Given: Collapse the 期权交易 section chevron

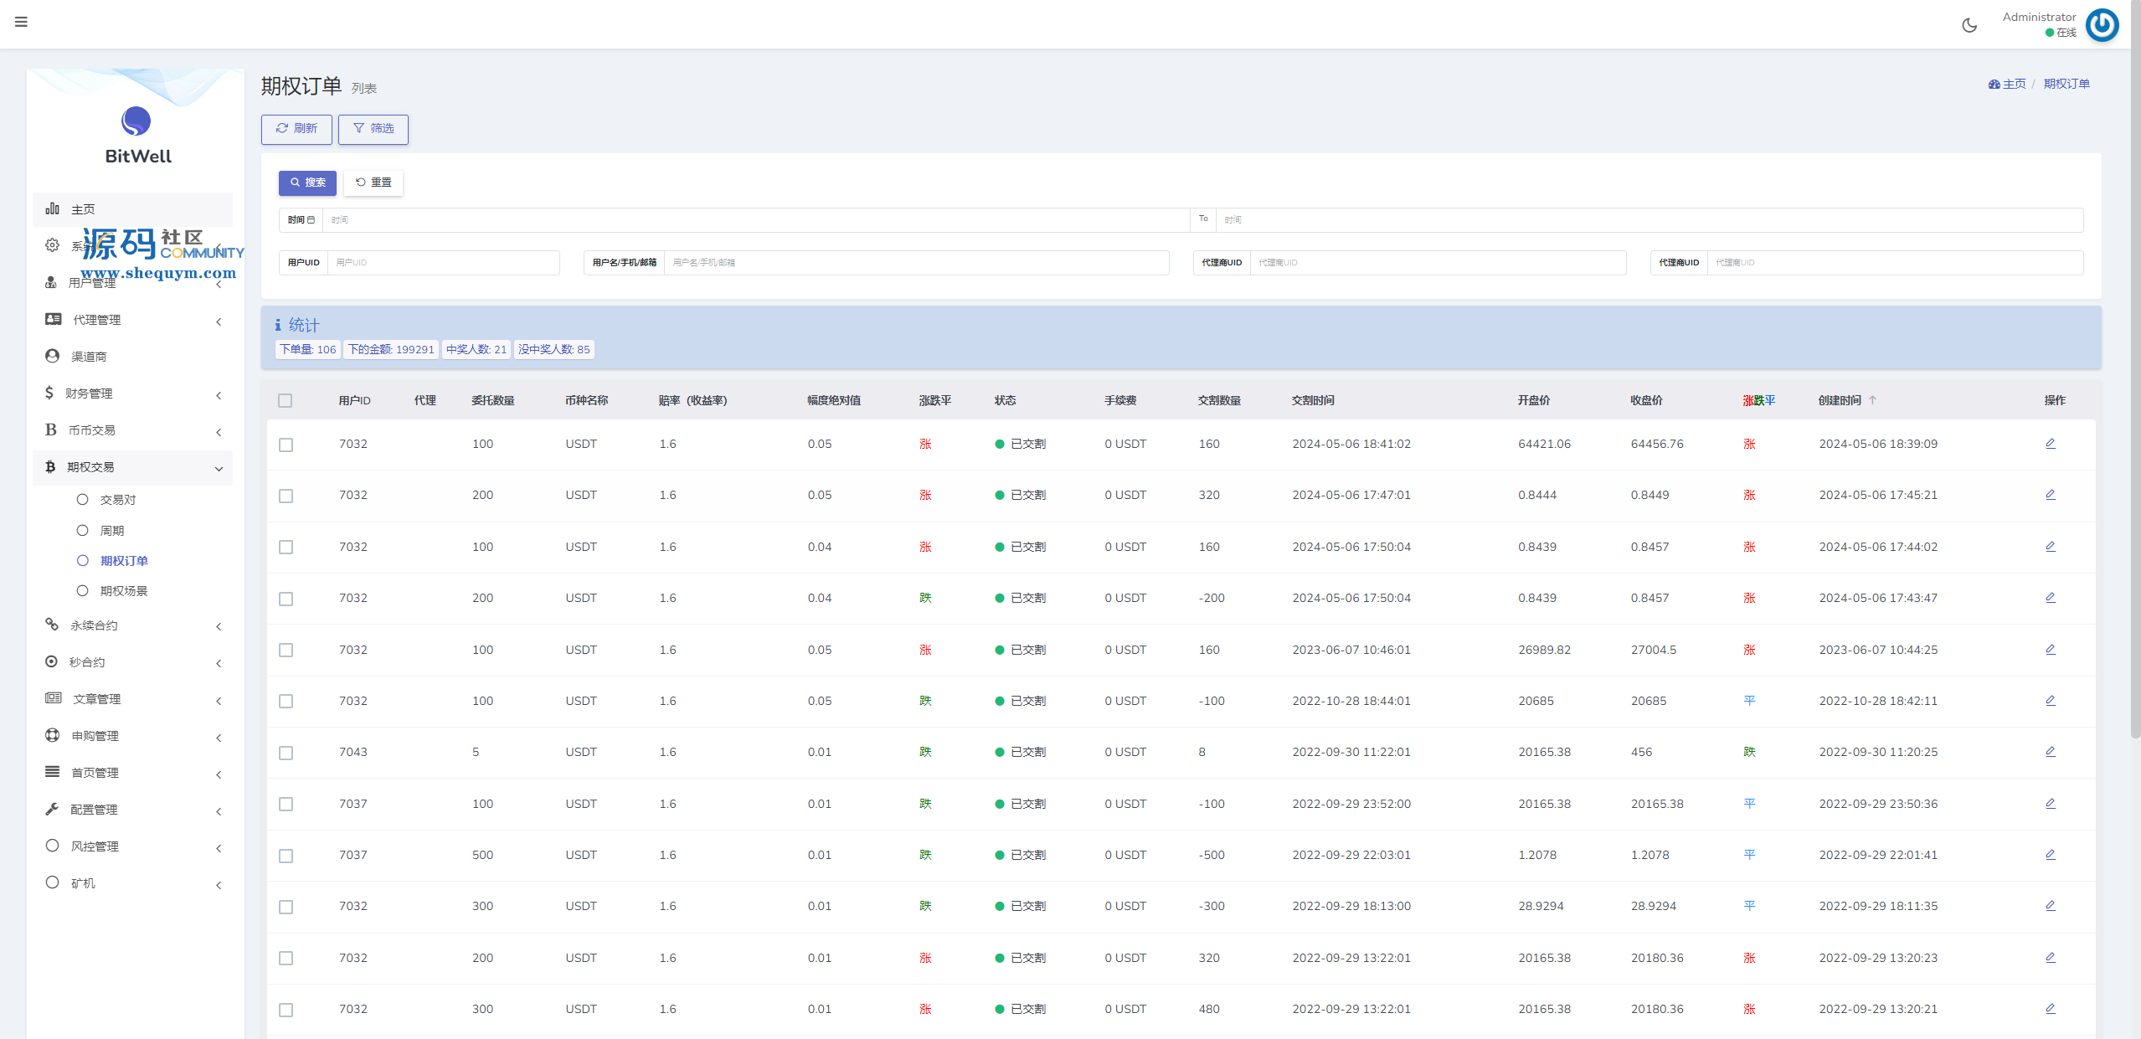Looking at the screenshot, I should [x=219, y=468].
